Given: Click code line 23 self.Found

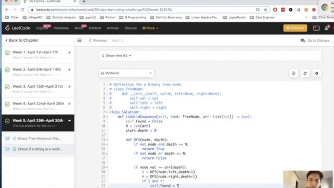Looking at the screenshot, I should click(x=164, y=186).
